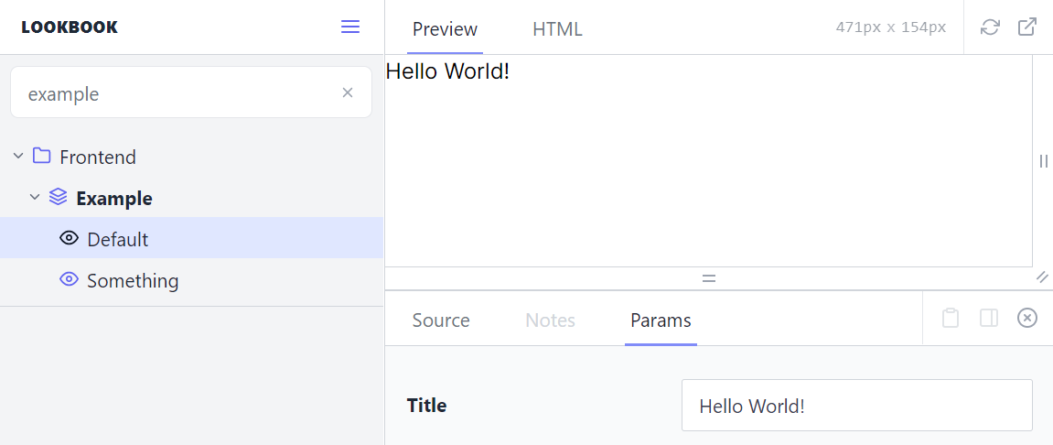Clear the example search text

point(348,92)
